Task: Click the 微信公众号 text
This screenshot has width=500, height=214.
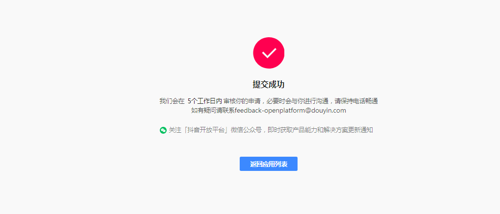Action: [246, 130]
